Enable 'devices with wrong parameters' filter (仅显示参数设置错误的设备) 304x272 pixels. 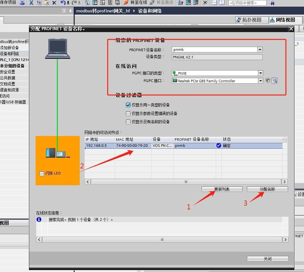pyautogui.click(x=128, y=113)
